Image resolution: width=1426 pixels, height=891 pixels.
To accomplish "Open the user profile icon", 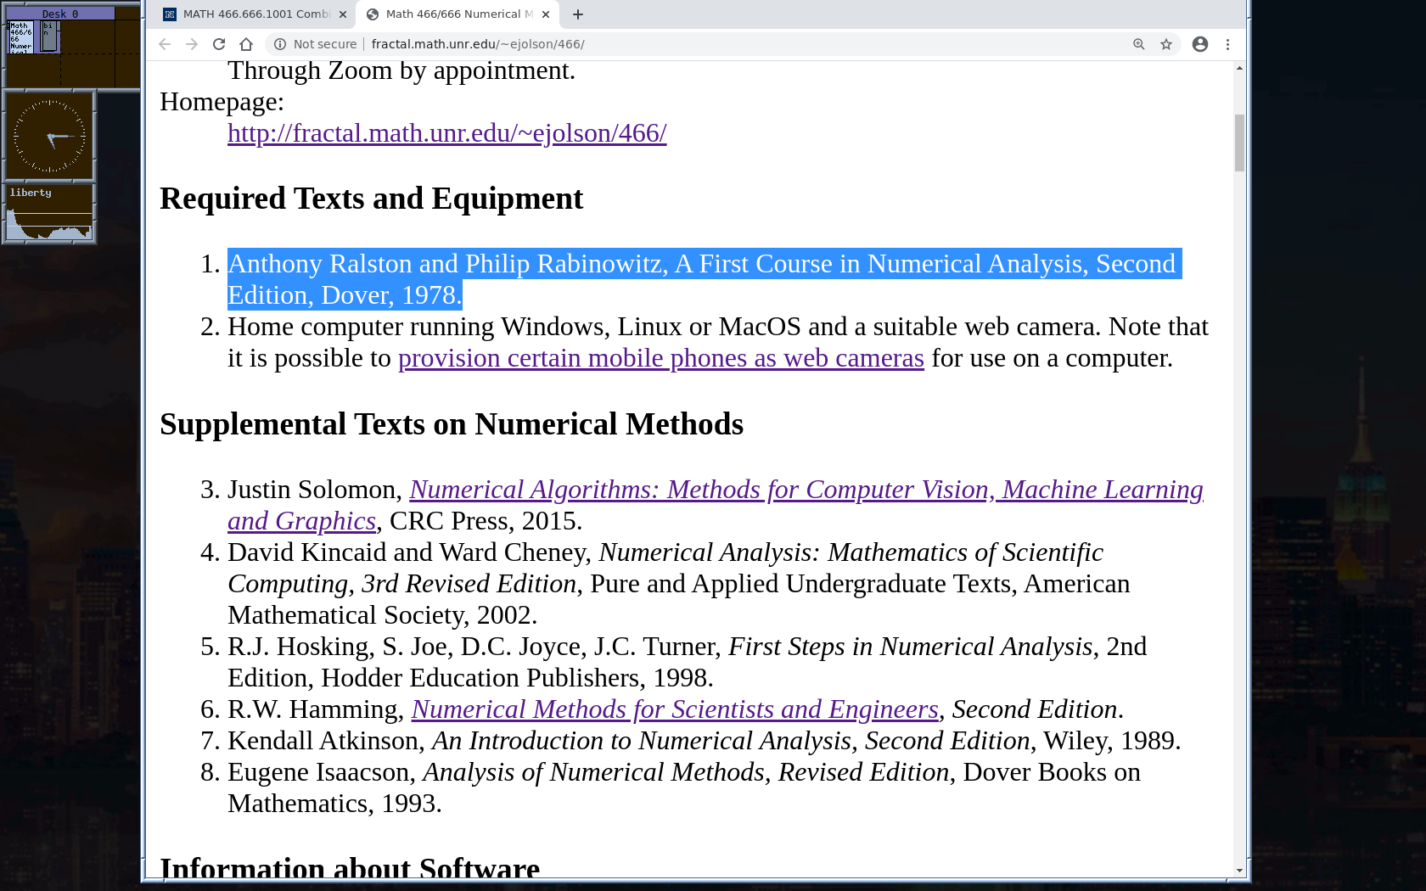I will coord(1199,44).
